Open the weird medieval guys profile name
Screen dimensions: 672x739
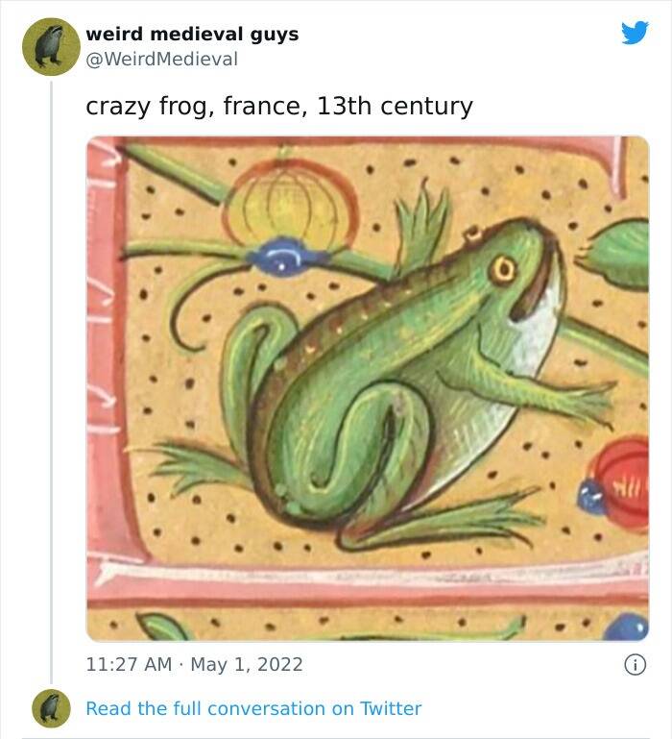192,35
